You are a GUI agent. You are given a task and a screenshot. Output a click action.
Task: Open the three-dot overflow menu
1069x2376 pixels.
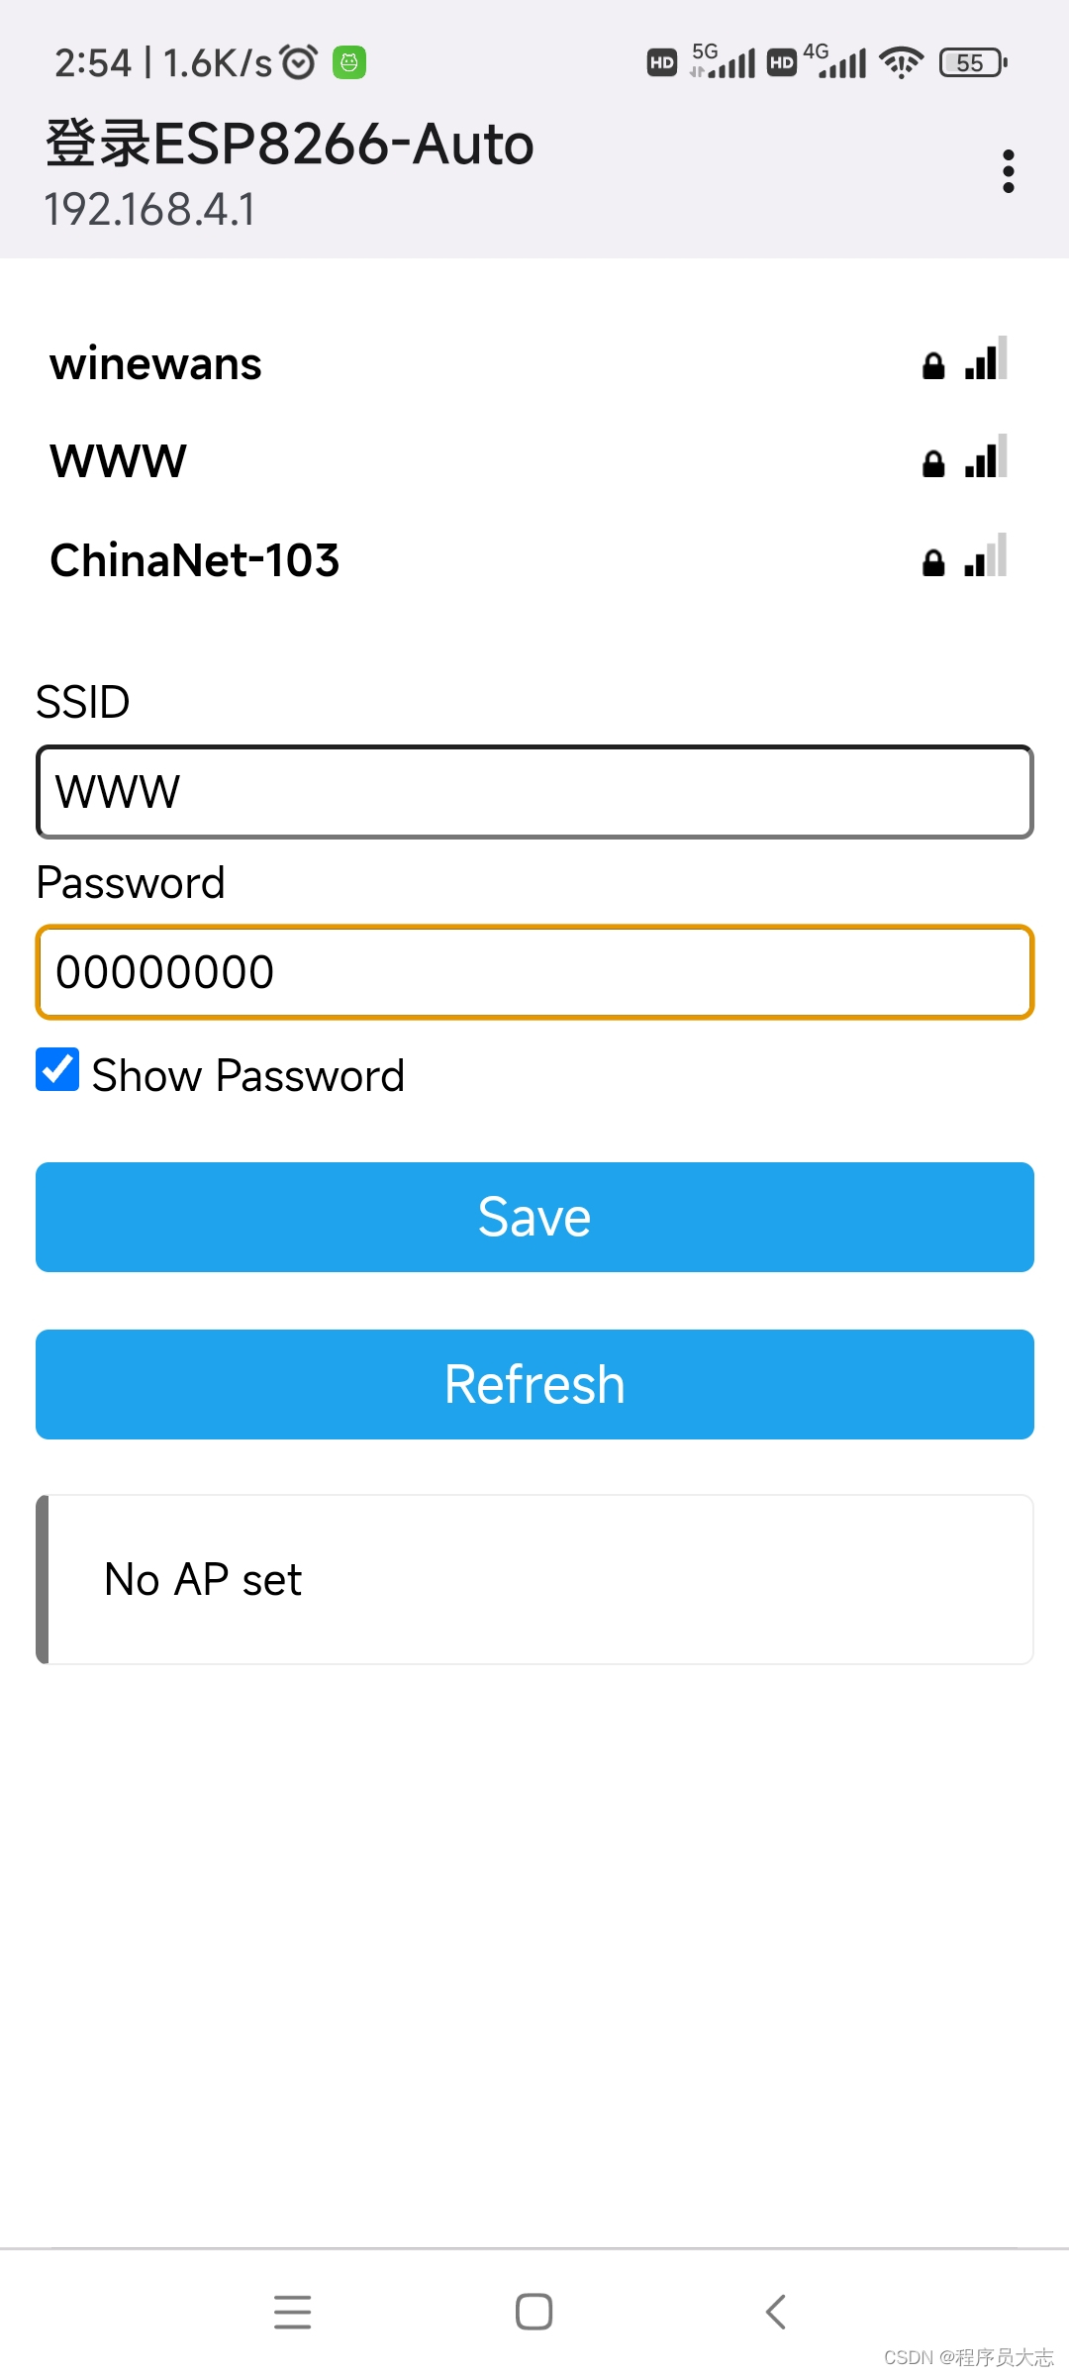(x=1008, y=171)
